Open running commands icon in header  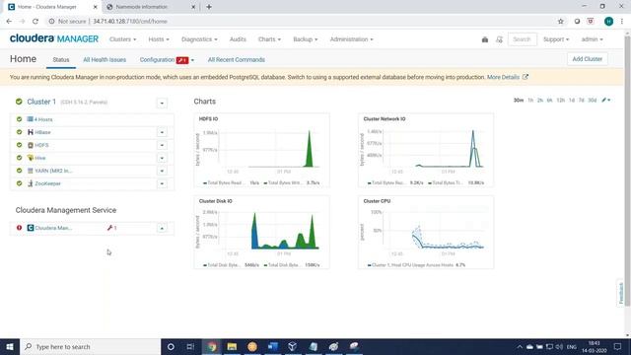499,39
